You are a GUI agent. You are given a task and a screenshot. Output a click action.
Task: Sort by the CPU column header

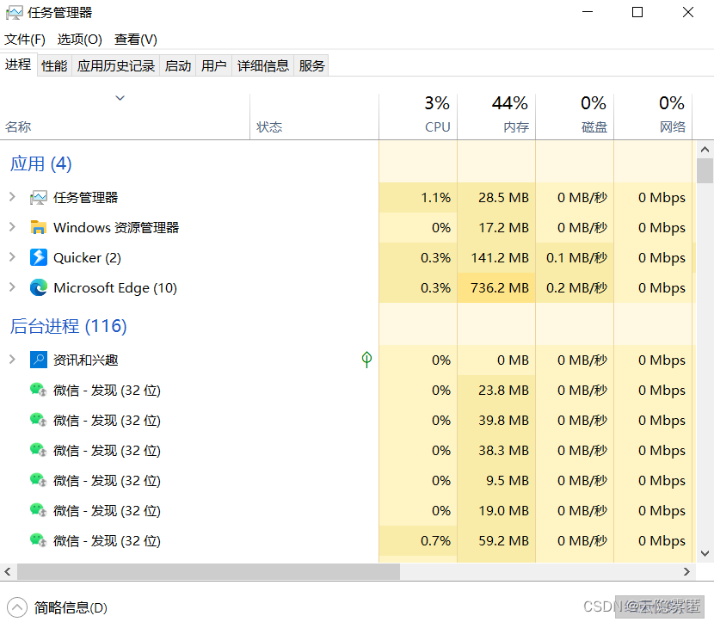(x=418, y=116)
